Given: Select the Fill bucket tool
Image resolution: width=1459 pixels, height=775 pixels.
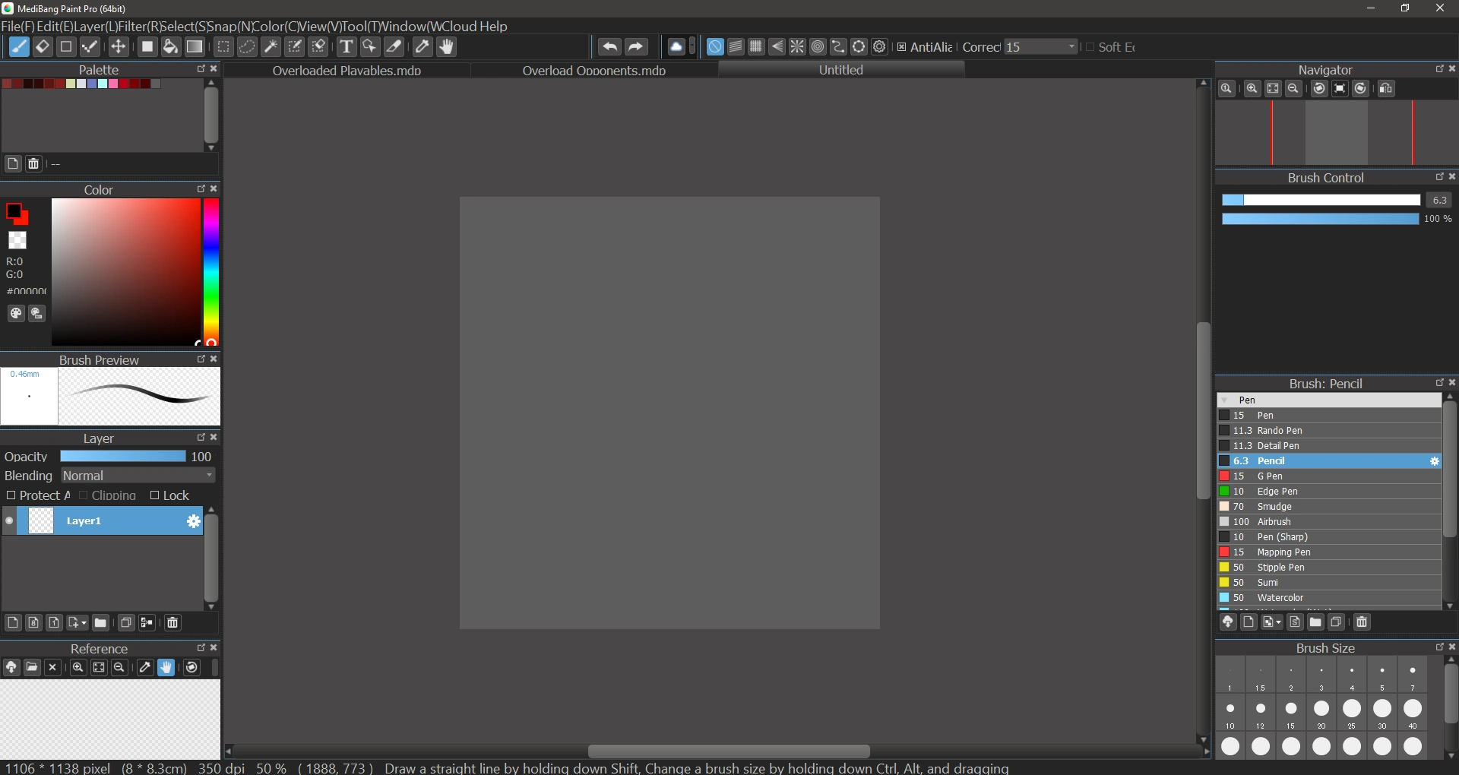Looking at the screenshot, I should [x=170, y=46].
